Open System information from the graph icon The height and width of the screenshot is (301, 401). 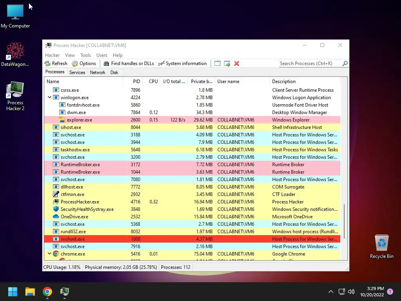[x=161, y=63]
